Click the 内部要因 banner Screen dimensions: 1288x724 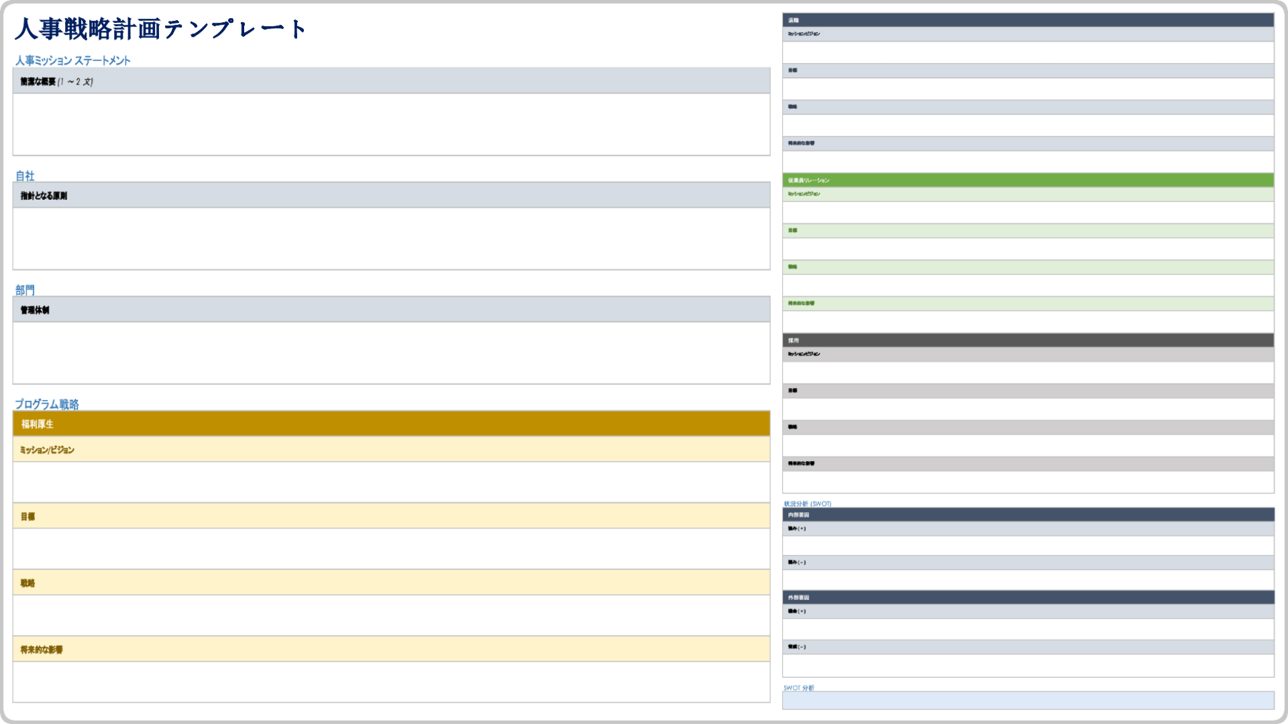[1028, 514]
